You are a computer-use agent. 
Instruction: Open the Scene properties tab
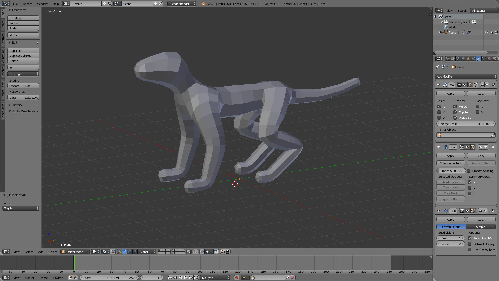458,59
